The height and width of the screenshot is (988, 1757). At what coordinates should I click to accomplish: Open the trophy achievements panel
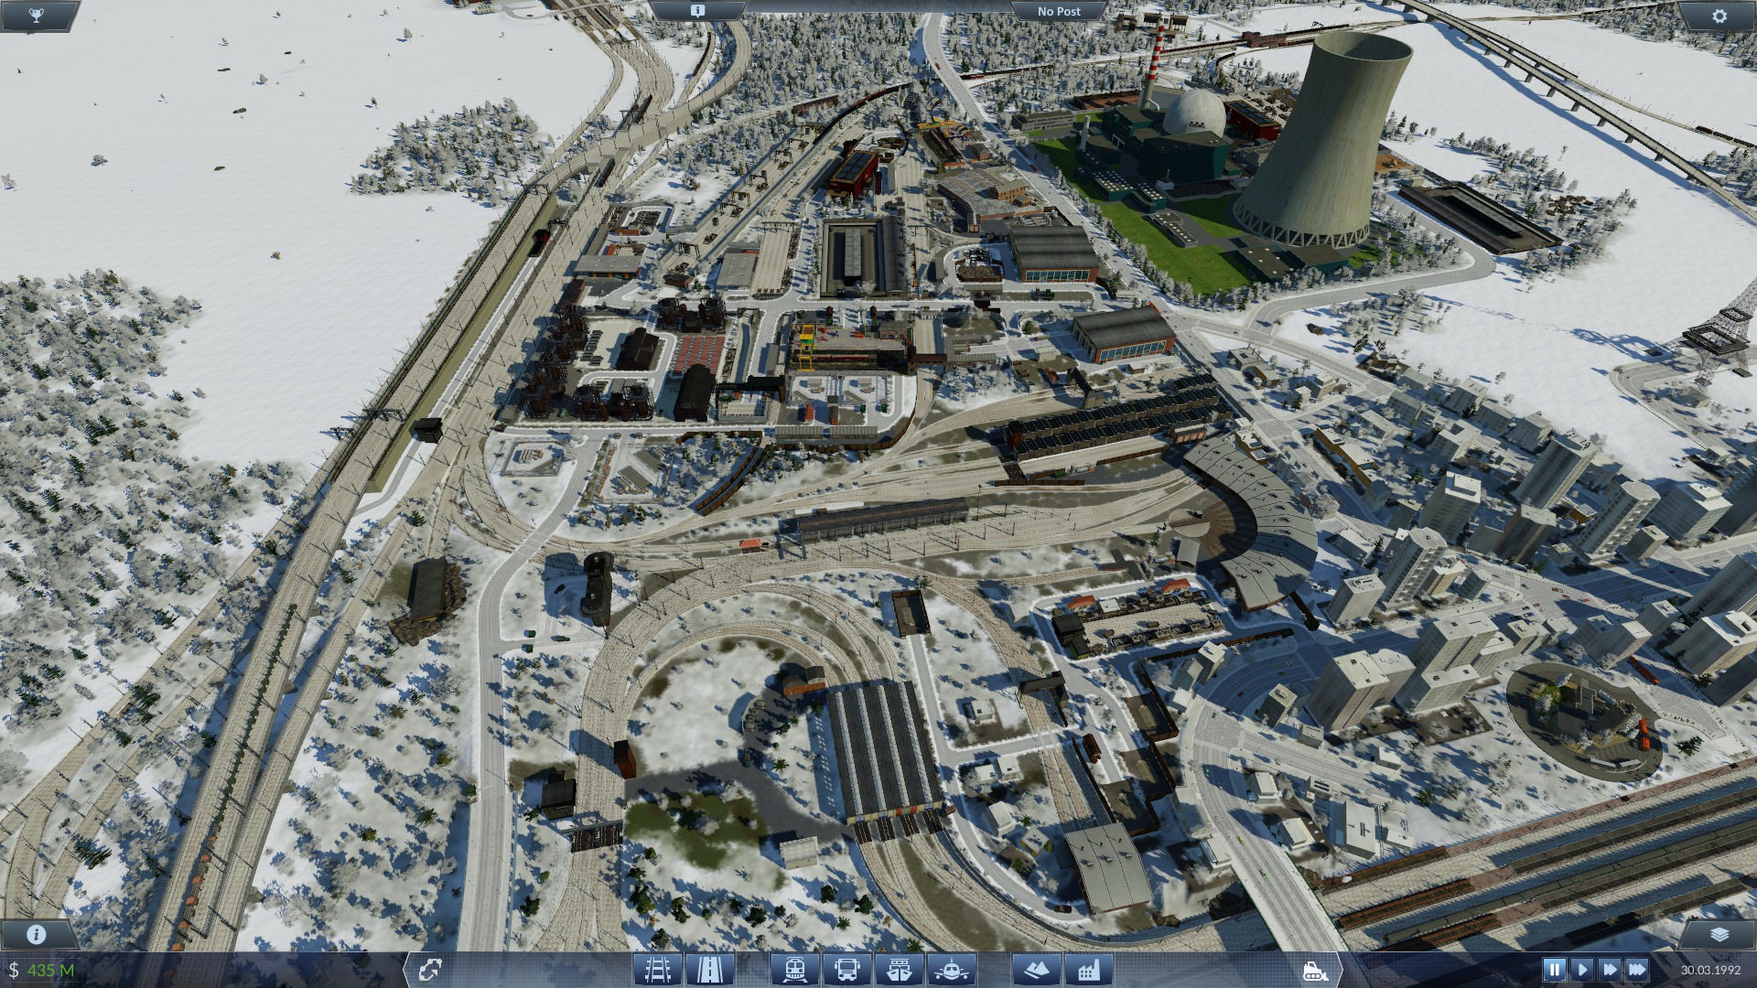pos(38,16)
